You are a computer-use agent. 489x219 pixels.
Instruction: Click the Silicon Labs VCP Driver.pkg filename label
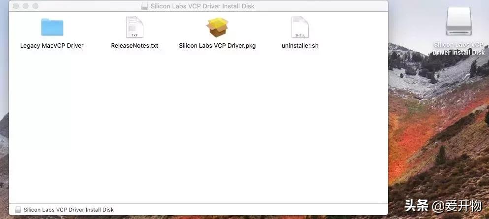pos(217,46)
